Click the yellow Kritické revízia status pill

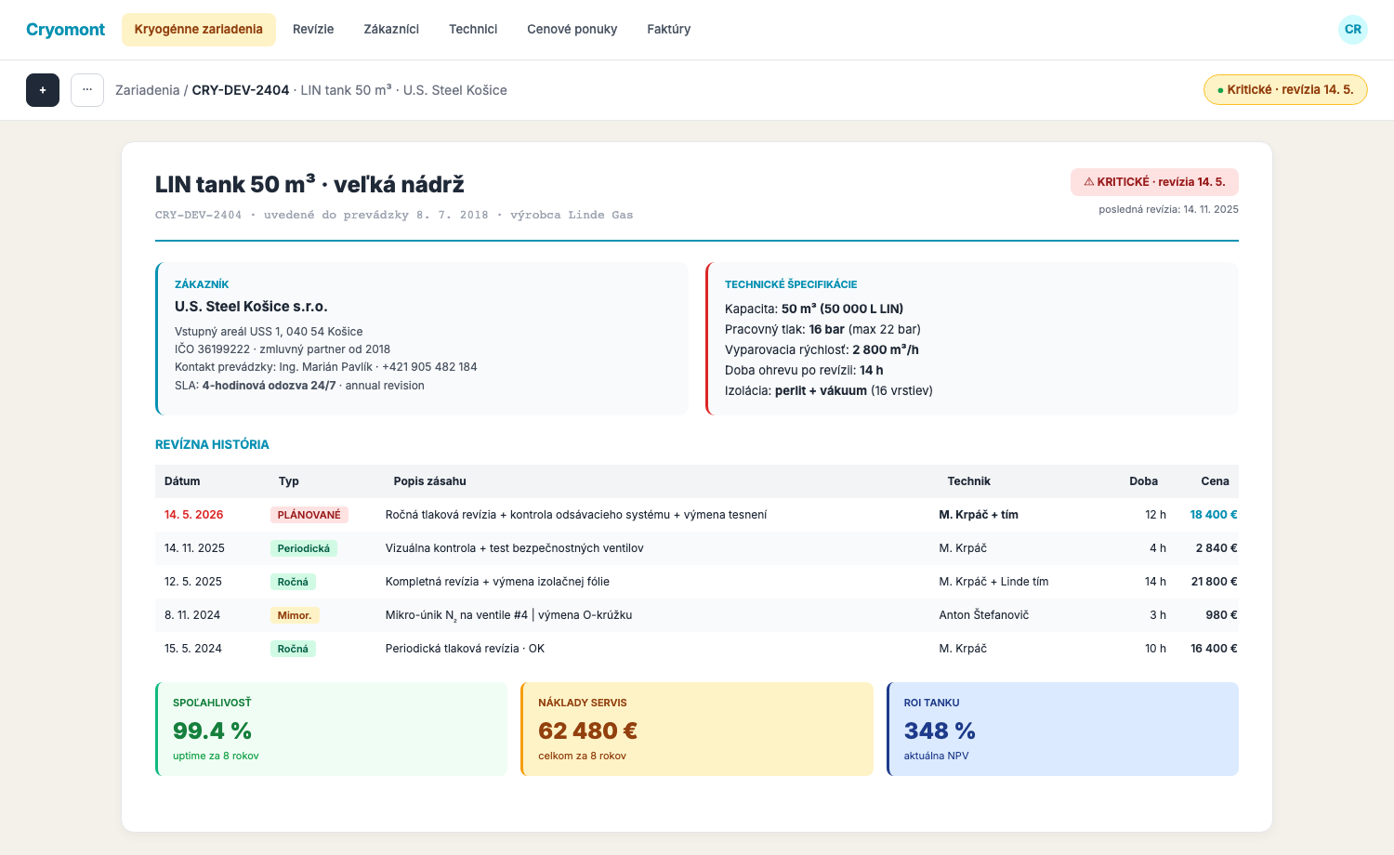pos(1285,90)
